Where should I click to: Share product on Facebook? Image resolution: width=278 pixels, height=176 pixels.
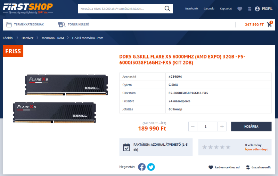[x=142, y=167]
